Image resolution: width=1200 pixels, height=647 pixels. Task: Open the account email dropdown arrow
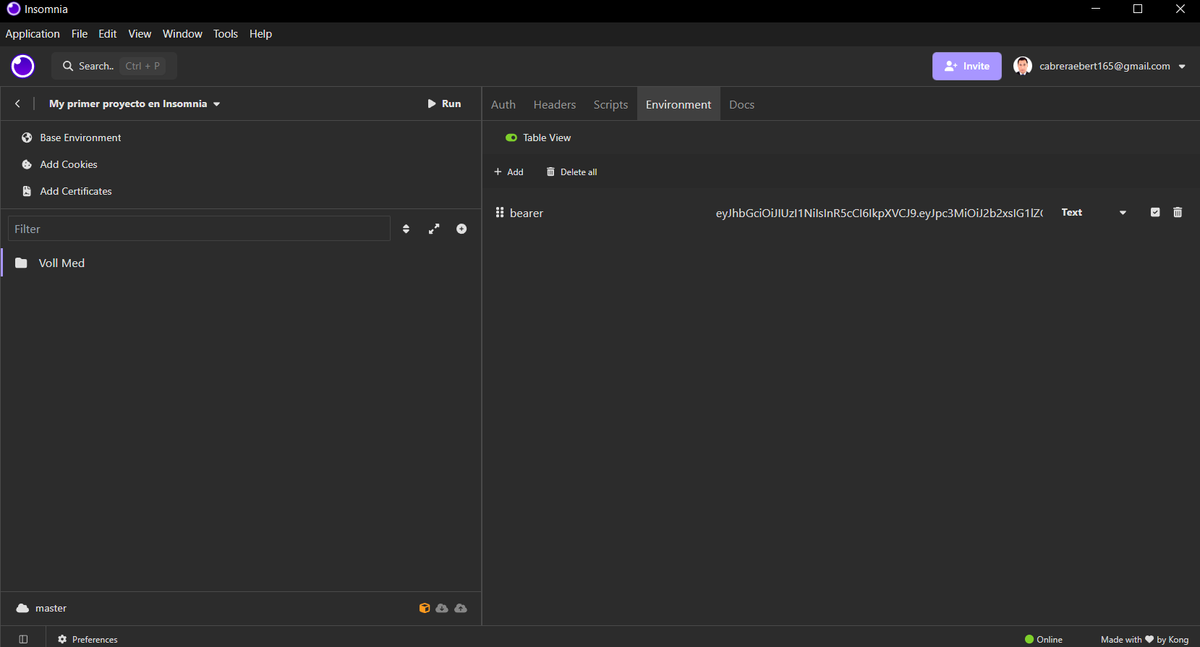[x=1182, y=67]
